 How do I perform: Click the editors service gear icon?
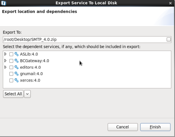pyautogui.click(x=16, y=67)
